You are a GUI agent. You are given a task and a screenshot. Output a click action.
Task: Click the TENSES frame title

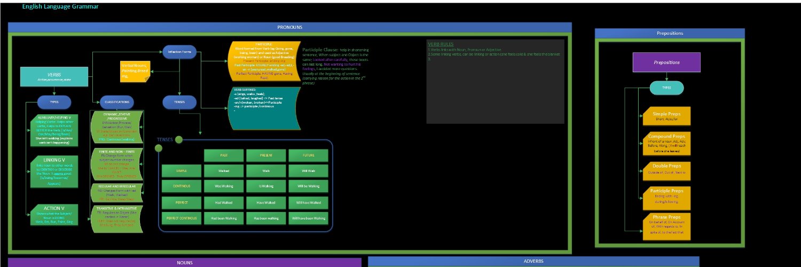tap(164, 139)
